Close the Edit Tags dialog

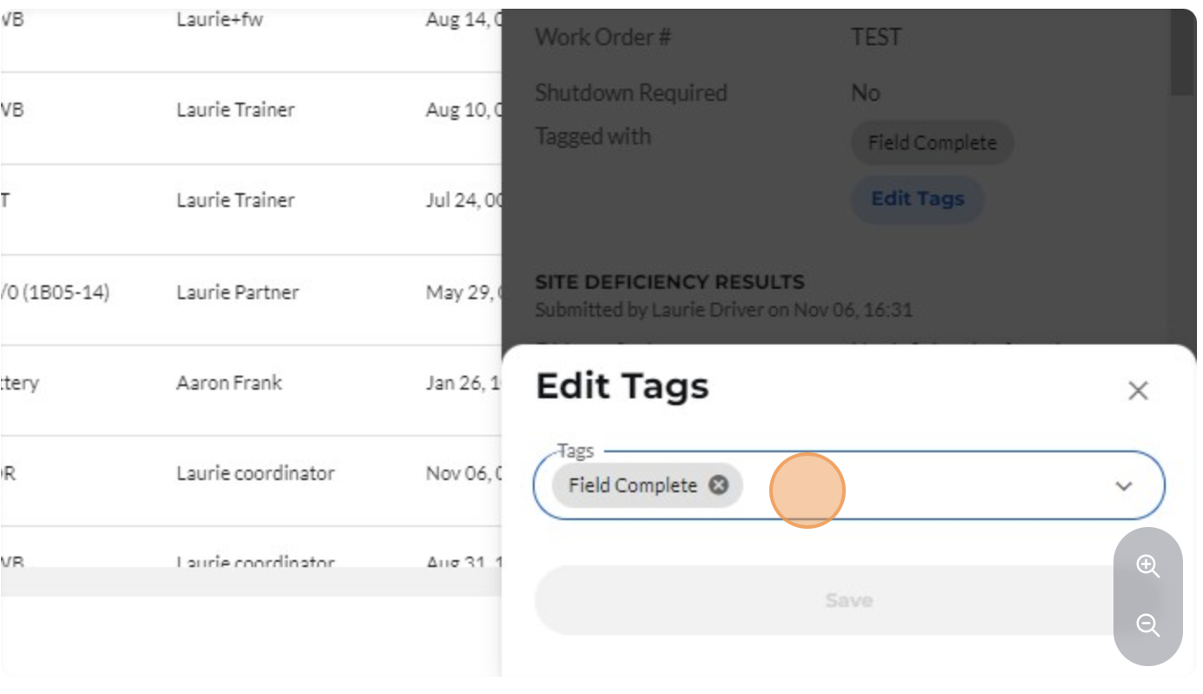click(x=1138, y=390)
